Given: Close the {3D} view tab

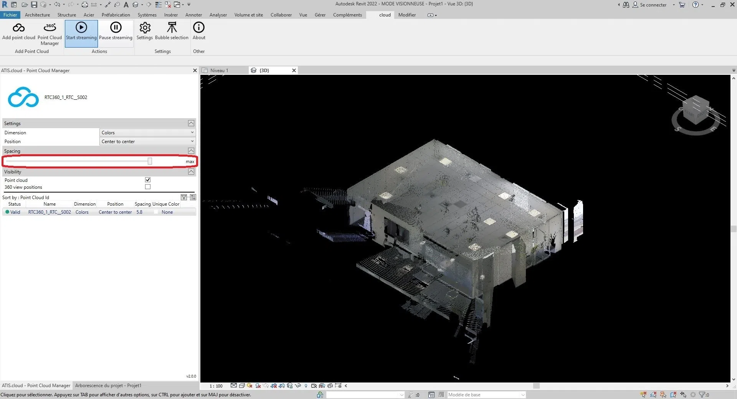Looking at the screenshot, I should pos(294,70).
